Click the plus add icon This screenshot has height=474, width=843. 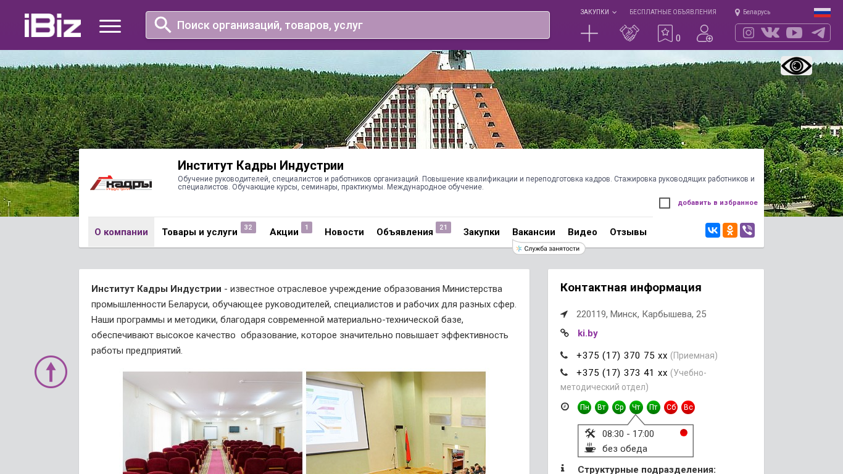coord(589,33)
